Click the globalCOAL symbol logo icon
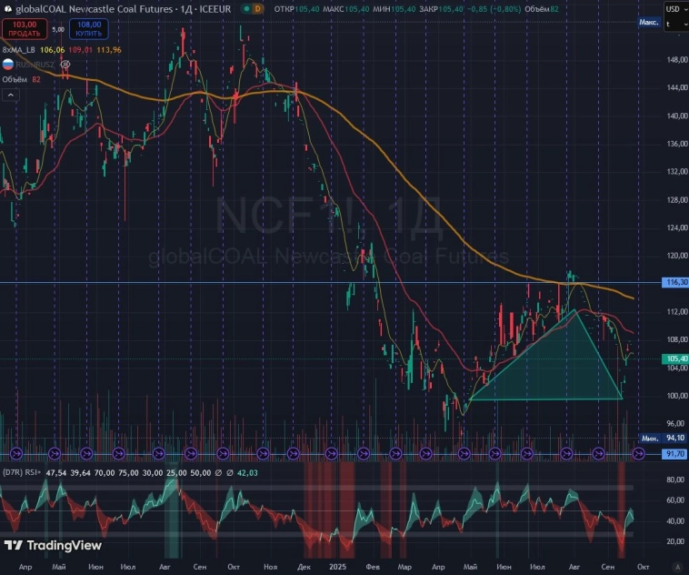Screen dimensions: 689x575 pos(7,8)
